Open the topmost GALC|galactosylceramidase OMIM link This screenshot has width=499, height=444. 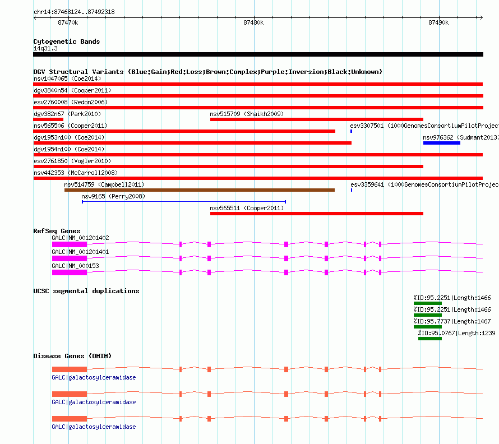click(x=94, y=377)
